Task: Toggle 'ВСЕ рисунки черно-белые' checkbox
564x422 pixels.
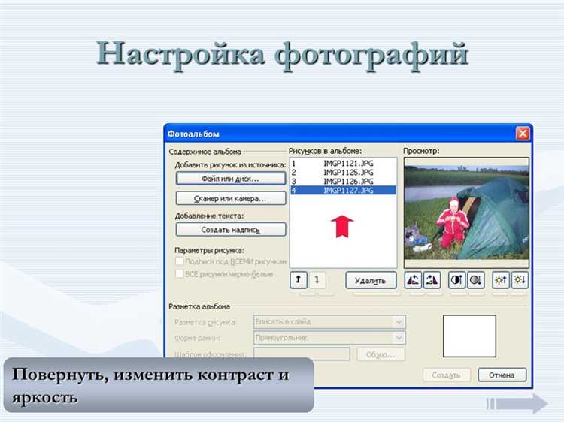Action: click(179, 274)
